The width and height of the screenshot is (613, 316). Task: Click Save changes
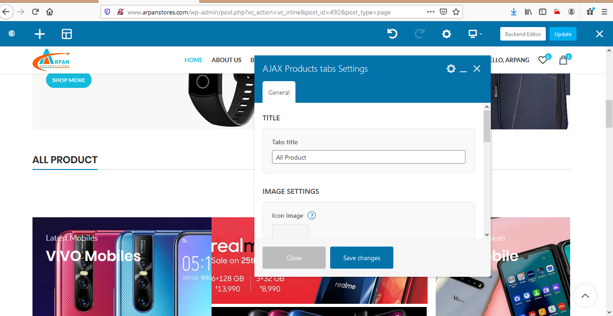(x=362, y=257)
